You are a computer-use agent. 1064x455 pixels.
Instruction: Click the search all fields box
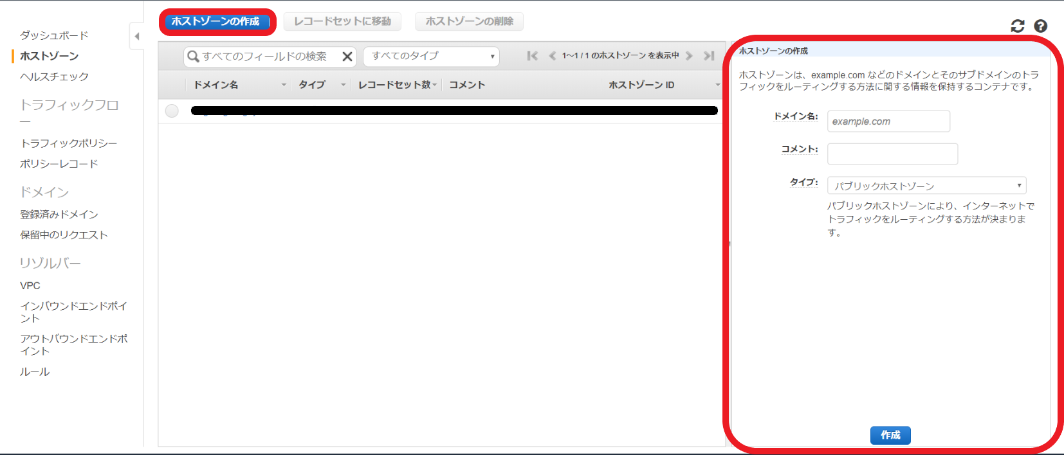tap(265, 57)
